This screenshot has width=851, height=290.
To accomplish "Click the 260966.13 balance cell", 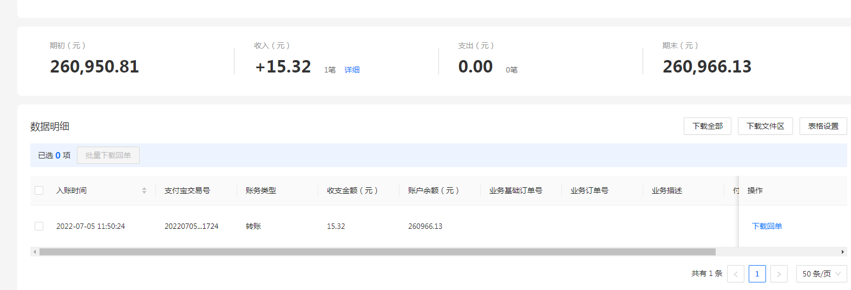I will [425, 226].
